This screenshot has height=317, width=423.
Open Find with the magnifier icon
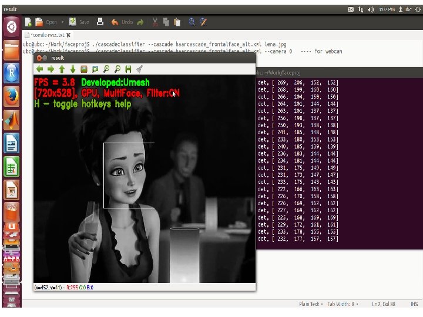point(192,22)
